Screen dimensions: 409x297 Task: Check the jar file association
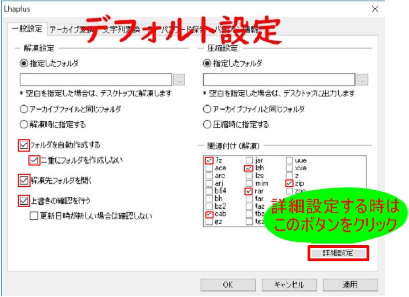click(x=249, y=160)
